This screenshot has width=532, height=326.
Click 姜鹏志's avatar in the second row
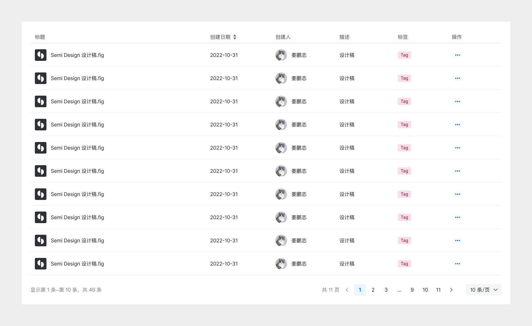[x=281, y=78]
